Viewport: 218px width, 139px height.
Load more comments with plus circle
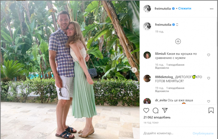click(x=178, y=41)
